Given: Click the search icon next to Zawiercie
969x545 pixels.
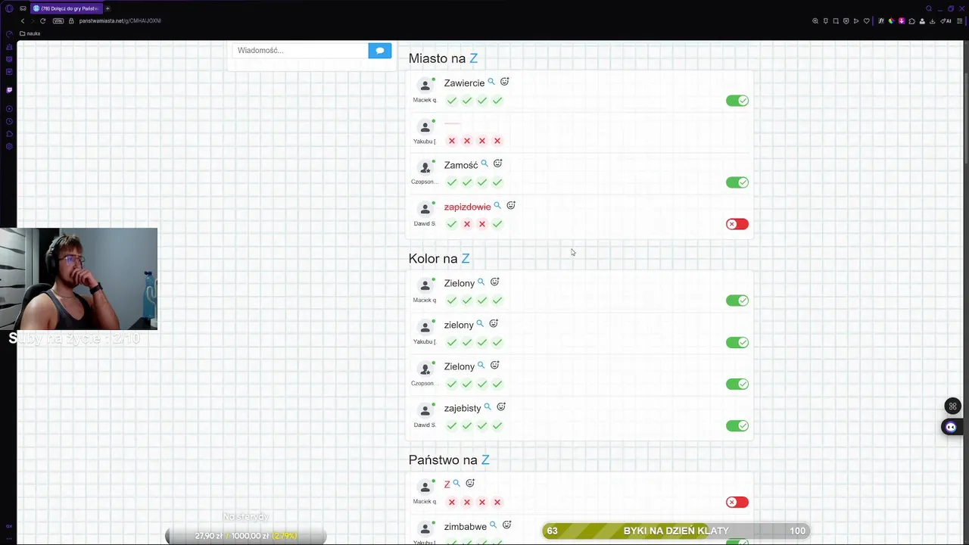Looking at the screenshot, I should (491, 82).
